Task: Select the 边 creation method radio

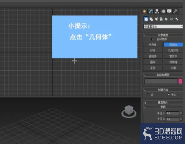Action: point(148,95)
